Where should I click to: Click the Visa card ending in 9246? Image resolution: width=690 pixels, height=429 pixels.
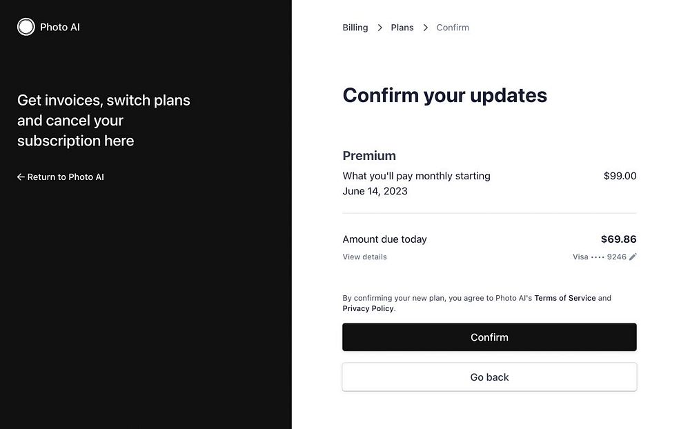599,257
